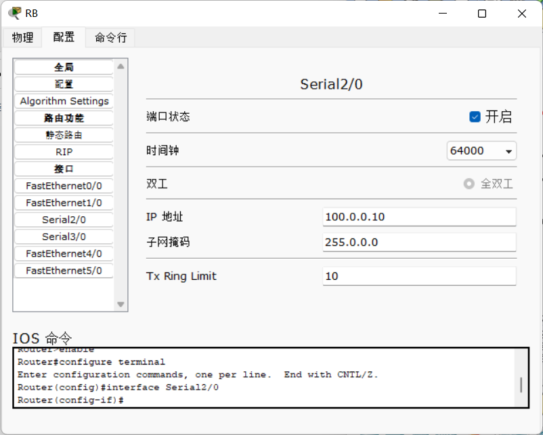The width and height of the screenshot is (543, 435).
Task: Click the Tx Ring Limit field
Action: [x=419, y=276]
